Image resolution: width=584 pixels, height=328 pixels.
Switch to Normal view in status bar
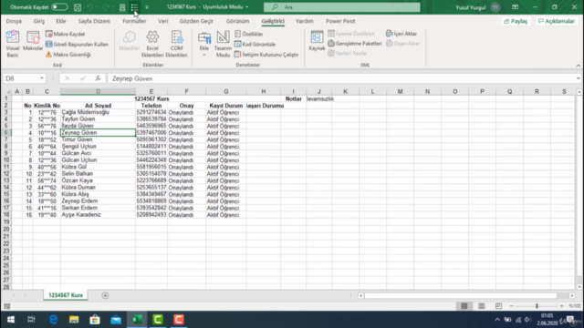(x=464, y=306)
